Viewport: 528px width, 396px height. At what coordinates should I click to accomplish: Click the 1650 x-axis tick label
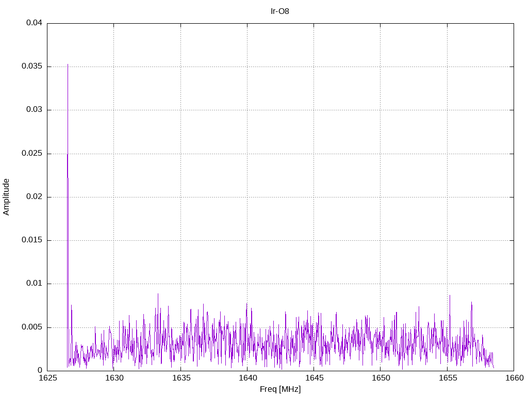[381, 378]
